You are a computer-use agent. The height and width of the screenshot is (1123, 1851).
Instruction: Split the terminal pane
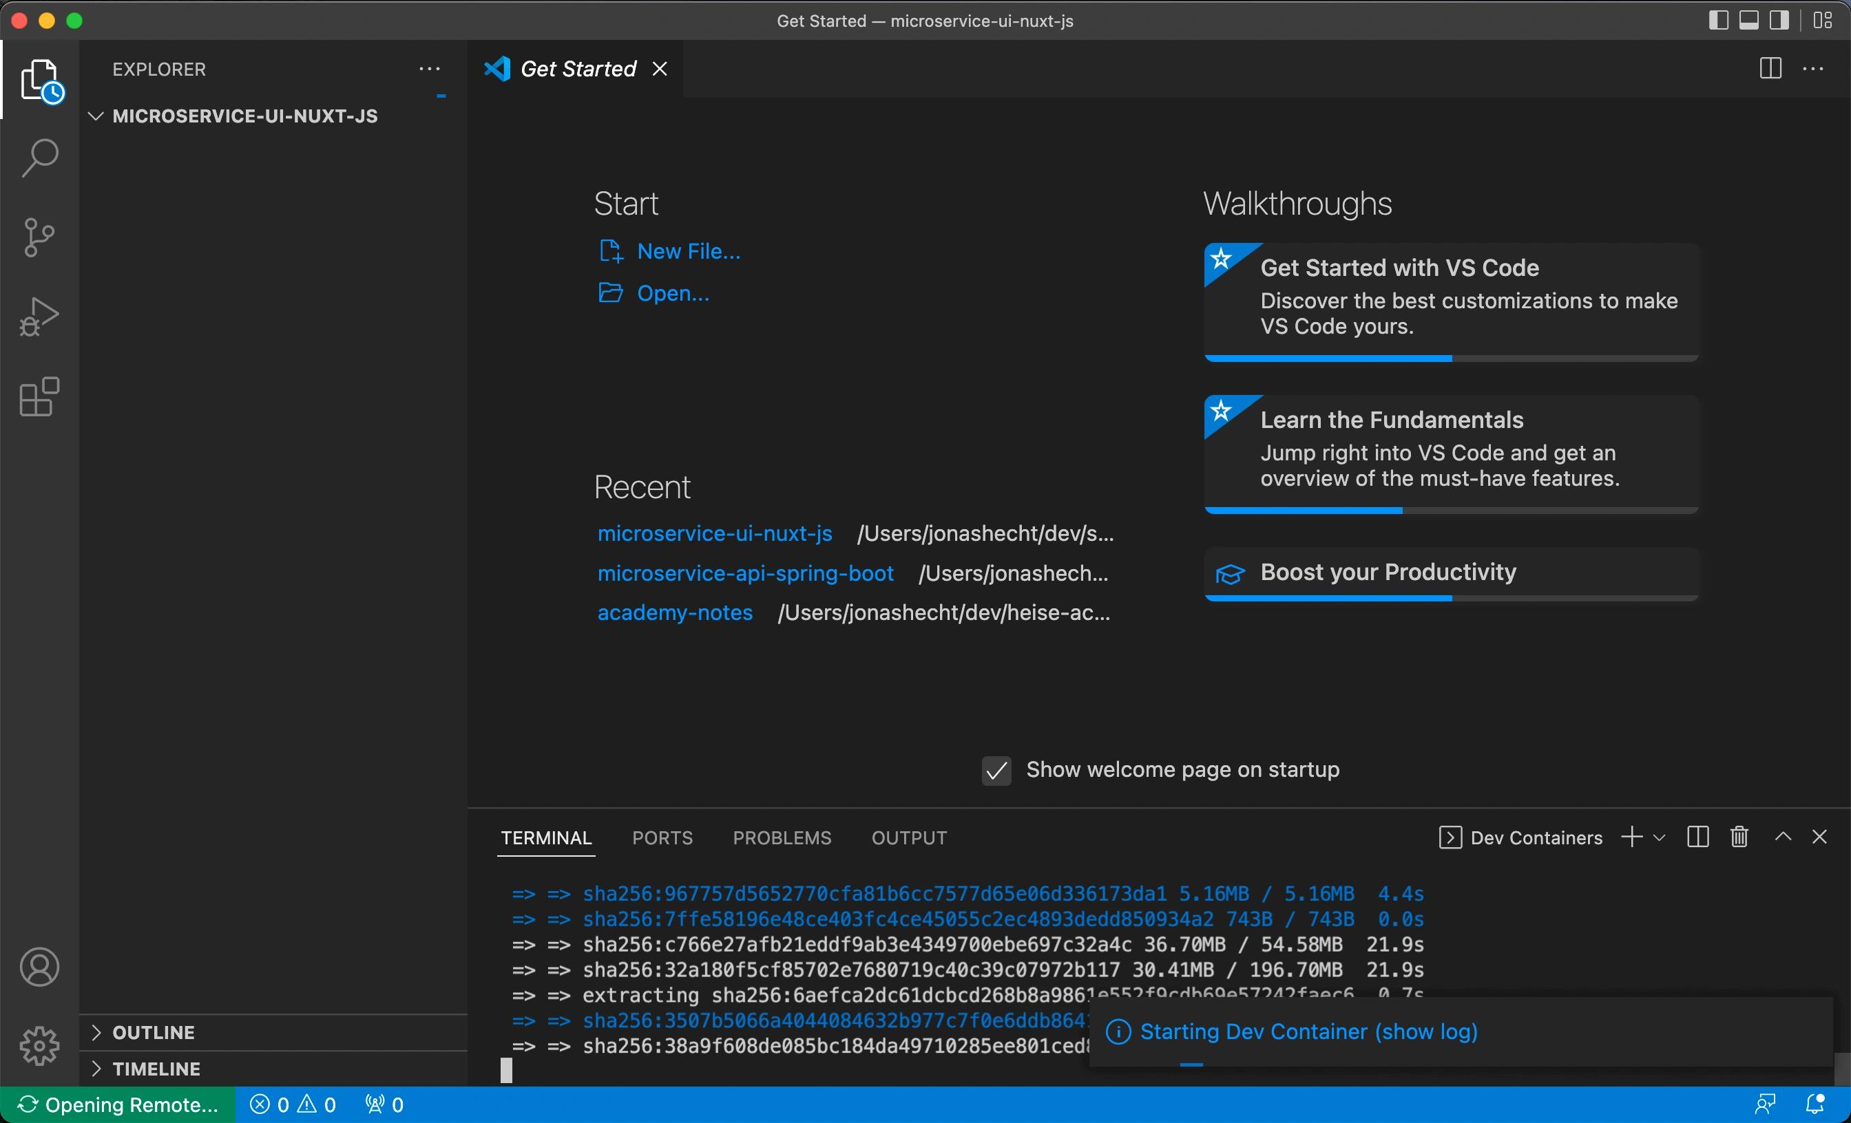coord(1697,837)
